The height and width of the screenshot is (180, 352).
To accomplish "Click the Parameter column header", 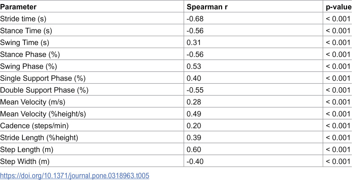I will (18, 7).
